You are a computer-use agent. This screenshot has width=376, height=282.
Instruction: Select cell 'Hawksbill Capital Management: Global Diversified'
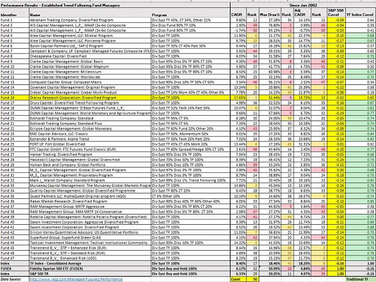coord(90,160)
